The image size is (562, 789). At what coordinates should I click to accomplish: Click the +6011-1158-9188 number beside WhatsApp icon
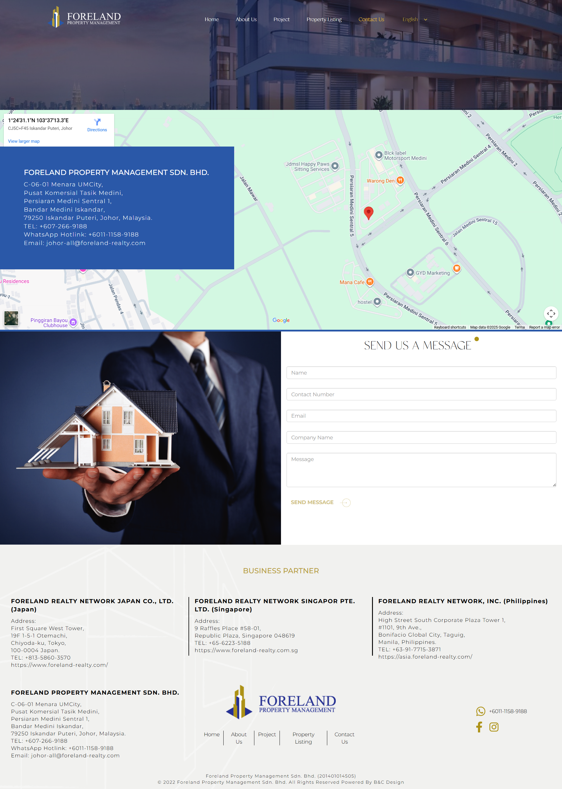click(508, 711)
